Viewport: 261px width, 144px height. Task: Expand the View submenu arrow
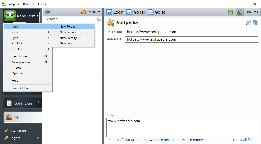(49, 32)
